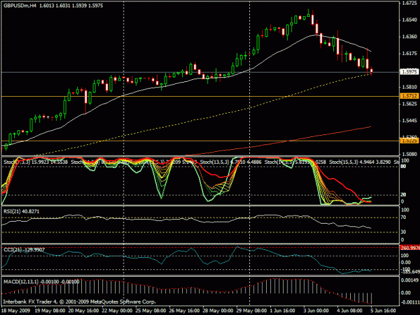Screen dimensions: 420x315
Task: Click the current price label 1.5975
Action: point(409,72)
